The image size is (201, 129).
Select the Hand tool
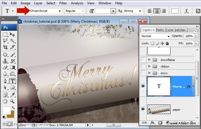click(5, 101)
